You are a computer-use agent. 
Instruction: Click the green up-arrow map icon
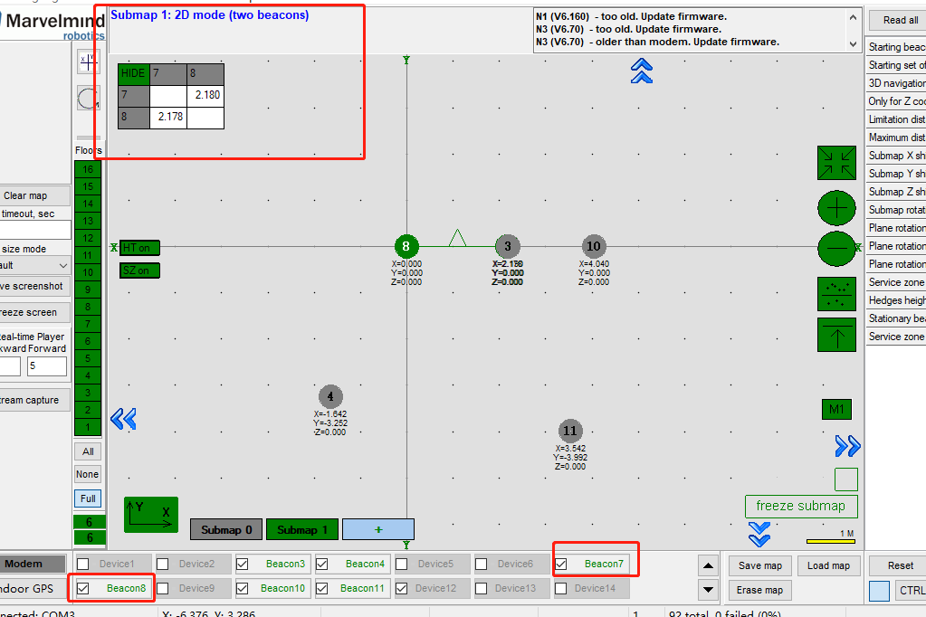point(836,335)
